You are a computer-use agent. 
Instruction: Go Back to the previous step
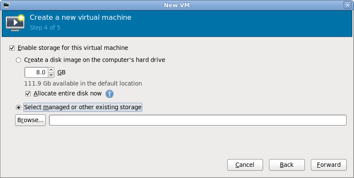[x=287, y=165]
